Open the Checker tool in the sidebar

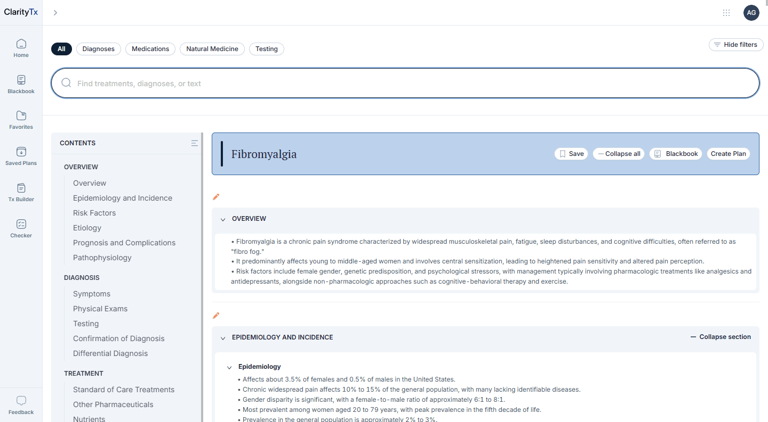(21, 227)
